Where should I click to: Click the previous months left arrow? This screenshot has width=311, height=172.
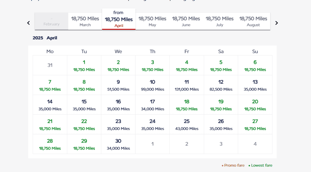pos(29,23)
